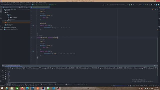The height and width of the screenshot is (90, 160).
Task: Click Expand All in Project panel
Action: [x=22, y=7]
